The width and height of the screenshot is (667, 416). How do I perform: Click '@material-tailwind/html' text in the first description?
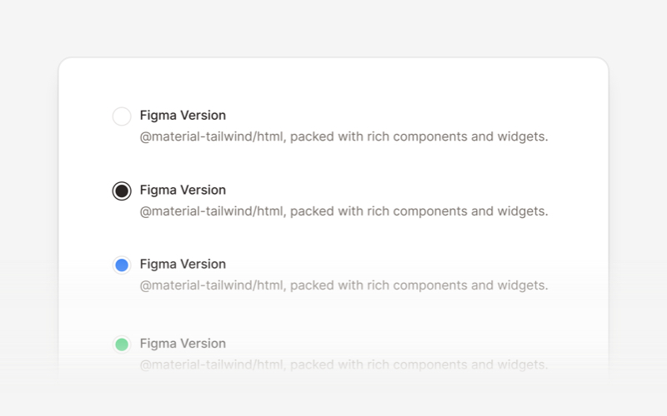pos(213,137)
